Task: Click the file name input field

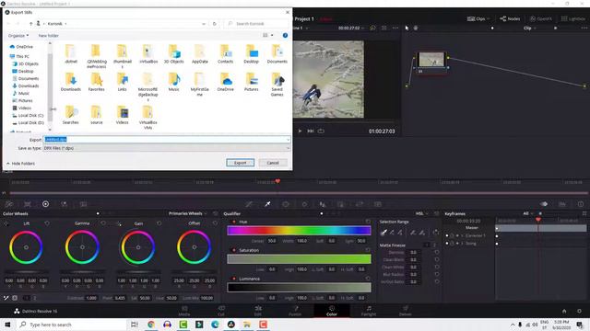Action: point(167,140)
